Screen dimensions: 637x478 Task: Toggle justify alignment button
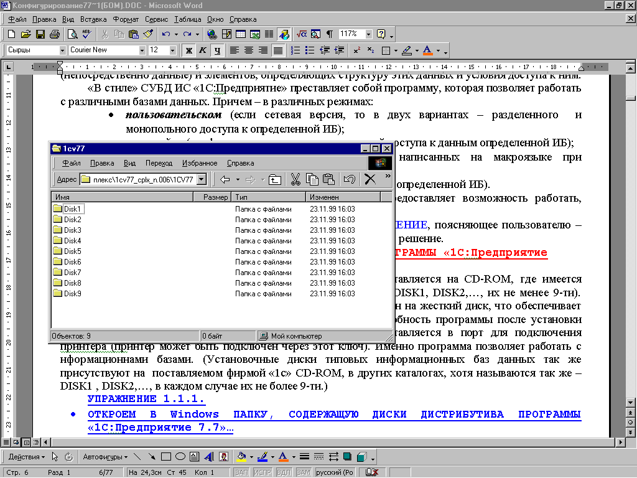(278, 50)
